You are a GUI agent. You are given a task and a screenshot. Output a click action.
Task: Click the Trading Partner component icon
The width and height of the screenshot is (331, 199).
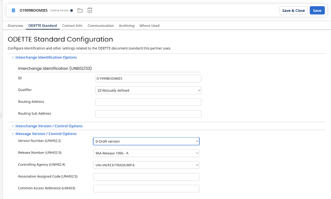coord(13,10)
